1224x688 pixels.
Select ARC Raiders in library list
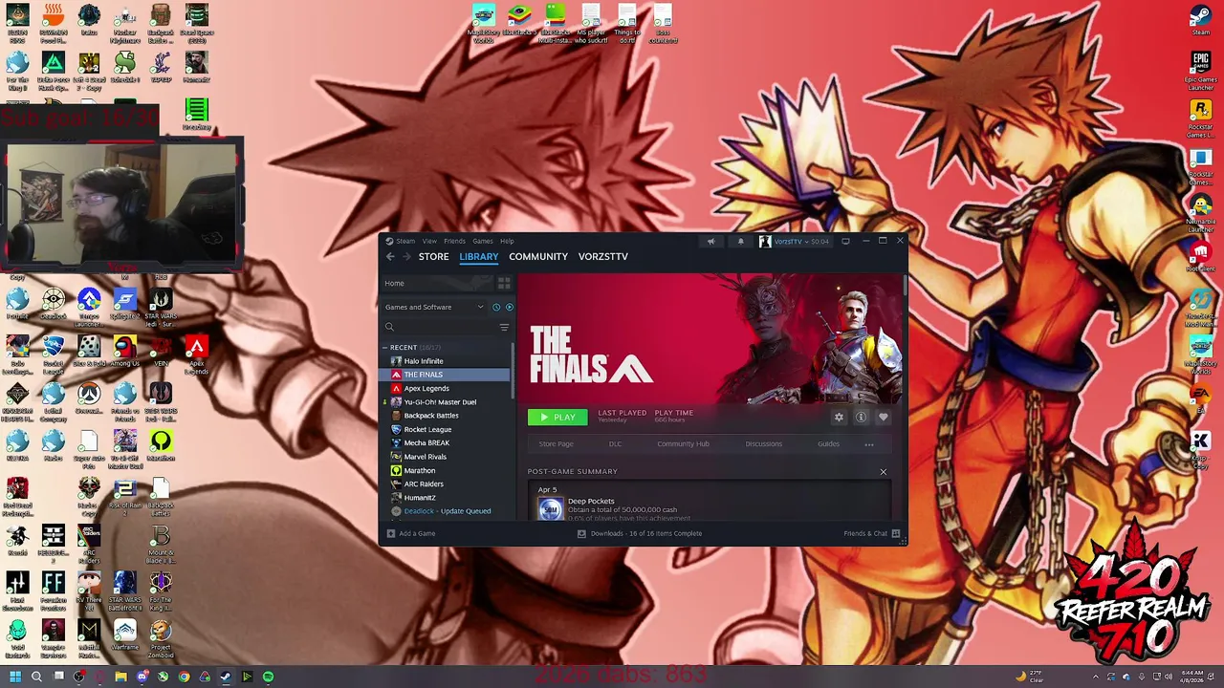(x=447, y=484)
